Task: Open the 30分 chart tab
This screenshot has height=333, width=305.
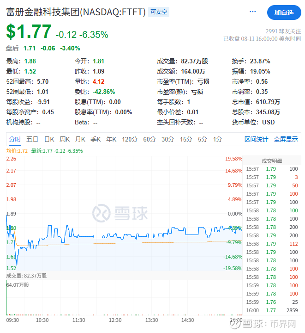Action: click(x=168, y=139)
